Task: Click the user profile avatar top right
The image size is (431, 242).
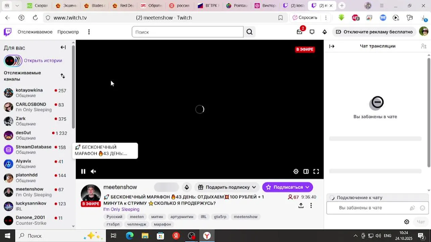Action: pos(424,32)
